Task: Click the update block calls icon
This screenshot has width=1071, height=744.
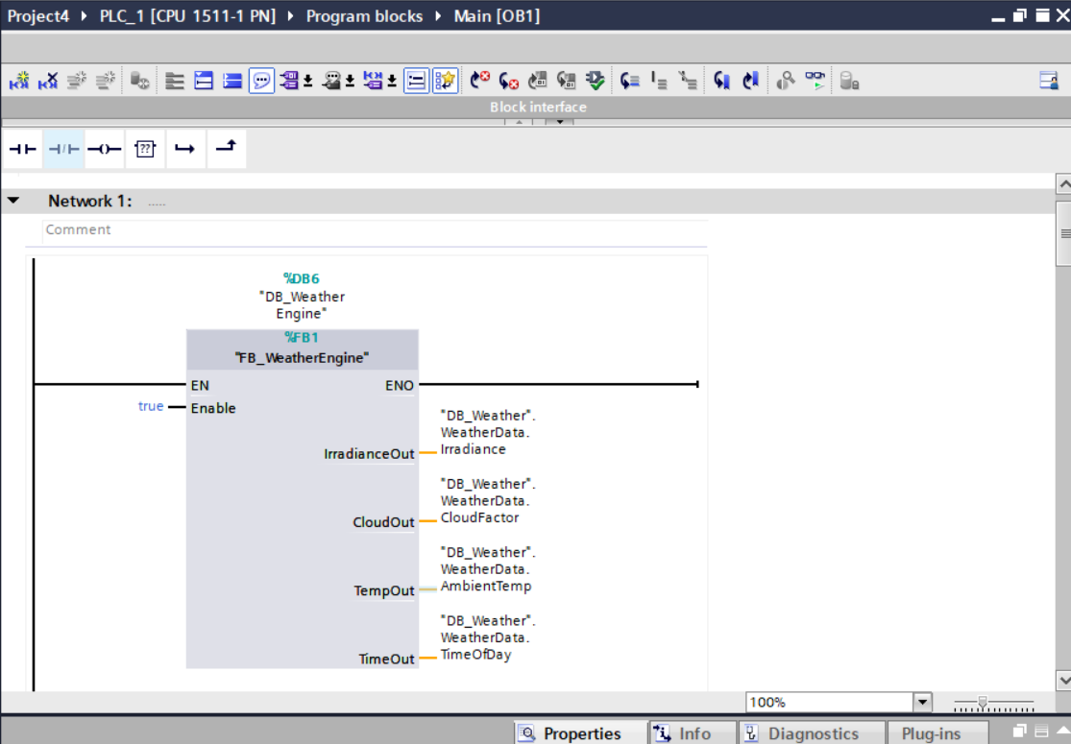Action: (x=538, y=81)
